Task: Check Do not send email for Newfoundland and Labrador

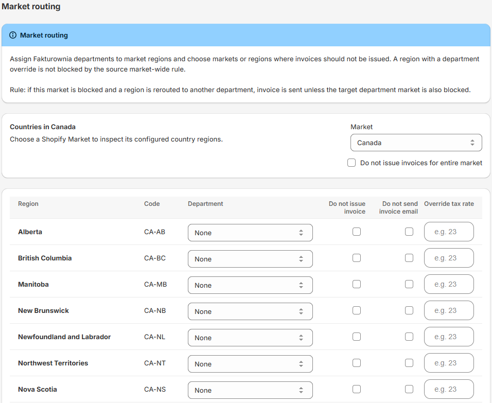Action: click(409, 337)
